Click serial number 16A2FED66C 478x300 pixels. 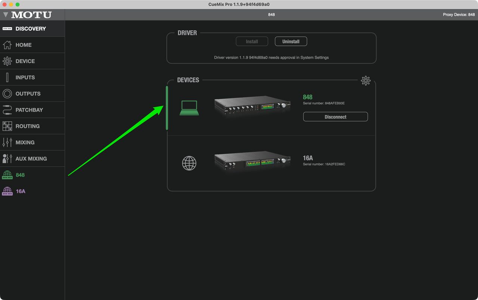(324, 164)
